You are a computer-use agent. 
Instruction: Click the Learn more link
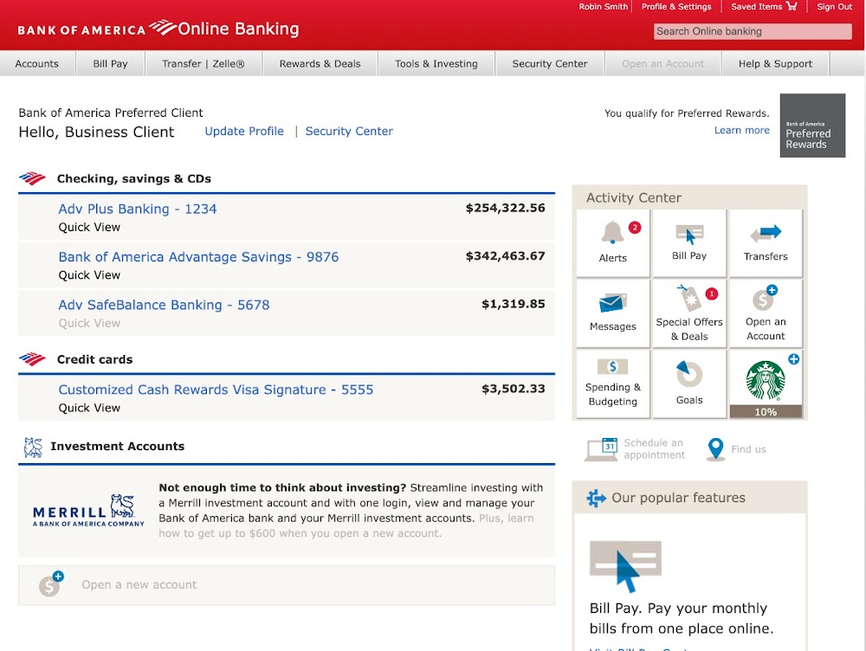click(x=742, y=131)
